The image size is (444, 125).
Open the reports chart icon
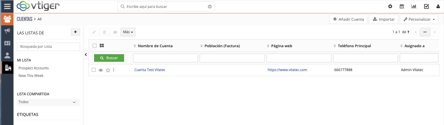point(414,6)
